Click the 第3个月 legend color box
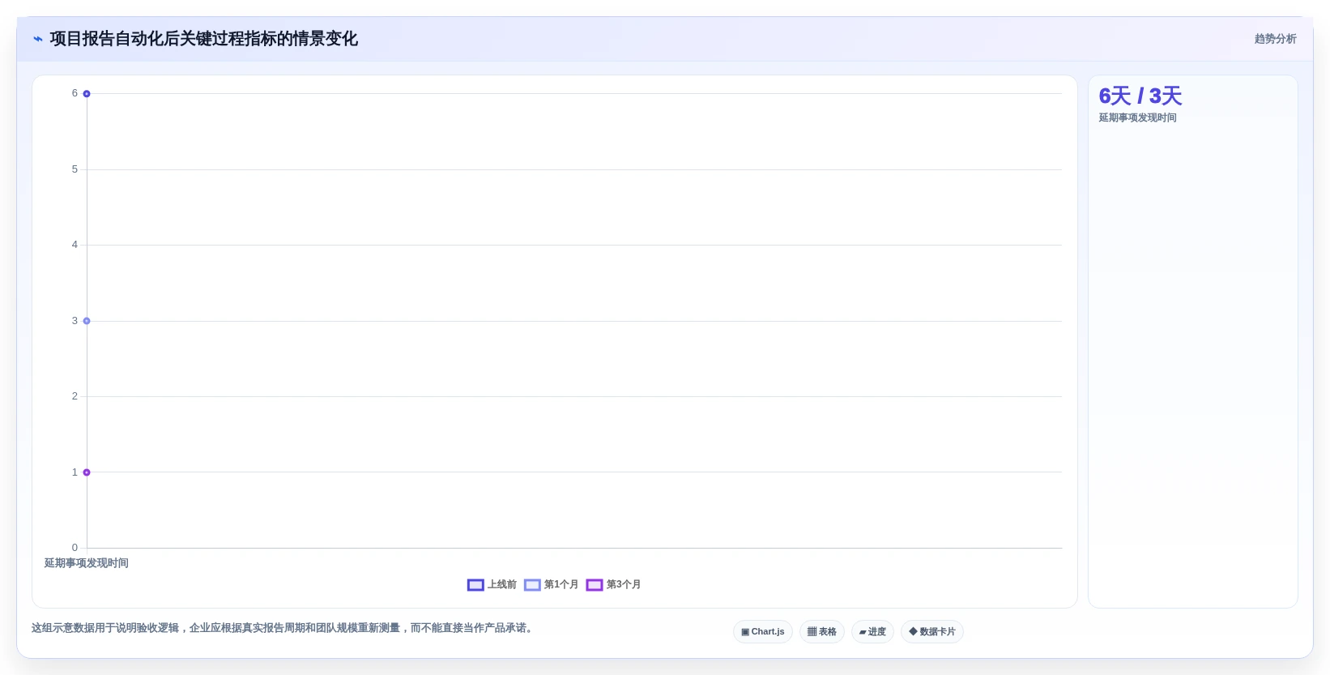 pos(595,585)
